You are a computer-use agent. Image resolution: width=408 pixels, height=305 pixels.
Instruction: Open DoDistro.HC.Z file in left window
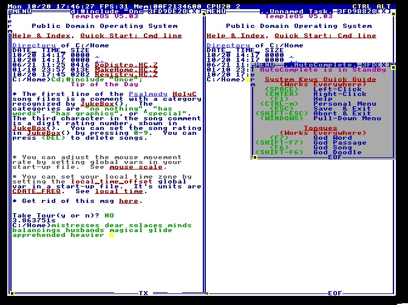point(126,65)
